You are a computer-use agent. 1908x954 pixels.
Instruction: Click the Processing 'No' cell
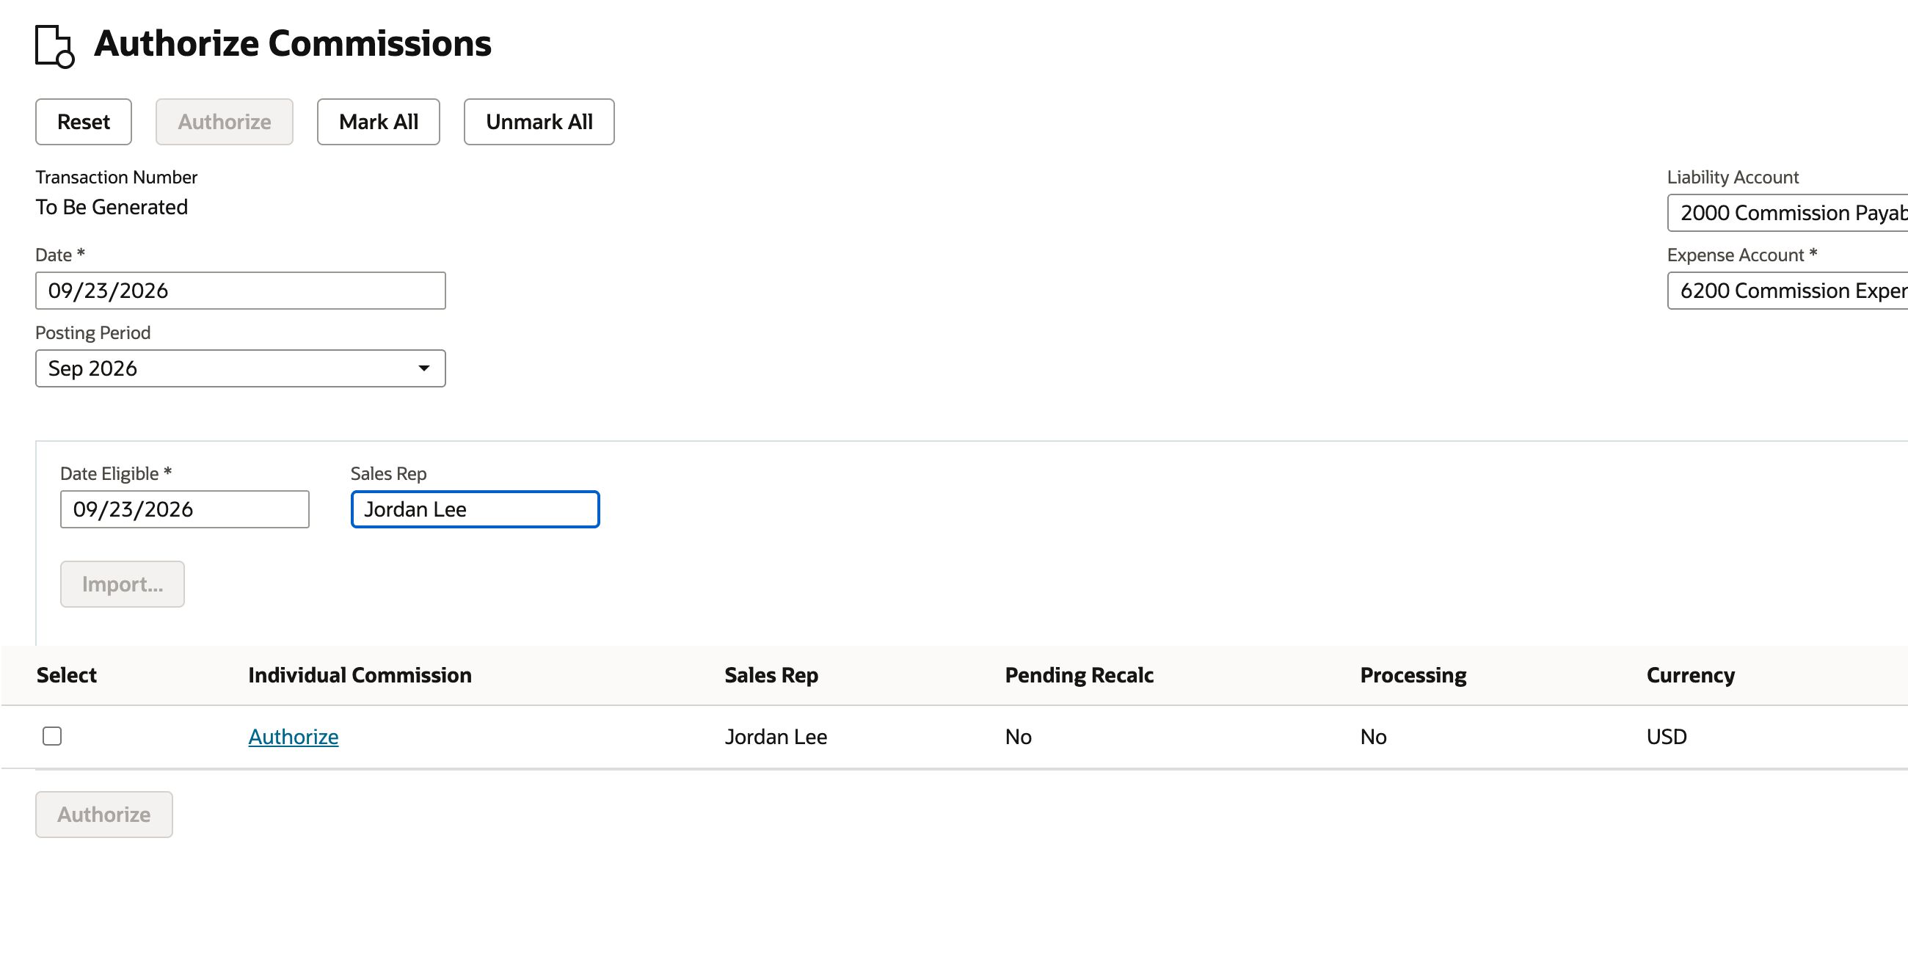[x=1373, y=736]
